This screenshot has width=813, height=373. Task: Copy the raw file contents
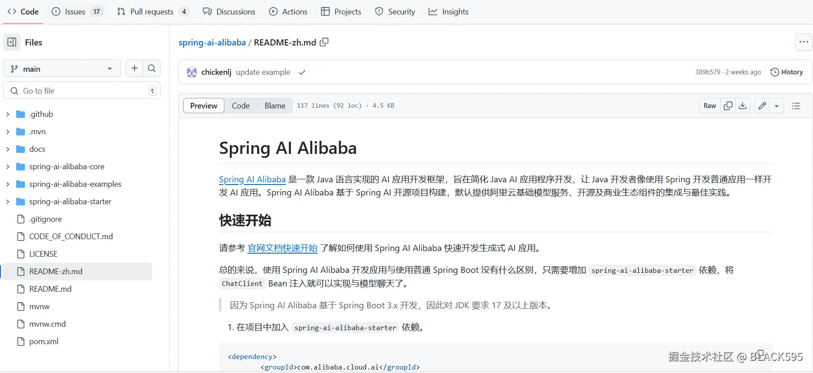click(728, 106)
